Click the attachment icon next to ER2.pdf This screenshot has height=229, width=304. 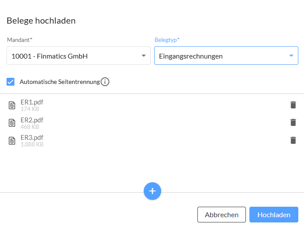[12, 123]
